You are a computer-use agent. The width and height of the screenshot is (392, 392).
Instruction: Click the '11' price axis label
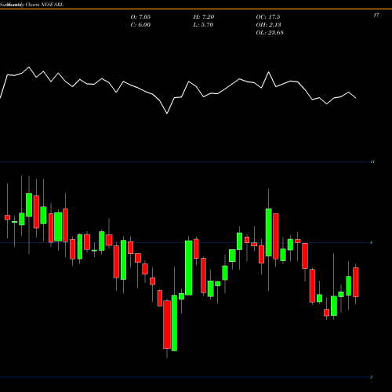372,162
